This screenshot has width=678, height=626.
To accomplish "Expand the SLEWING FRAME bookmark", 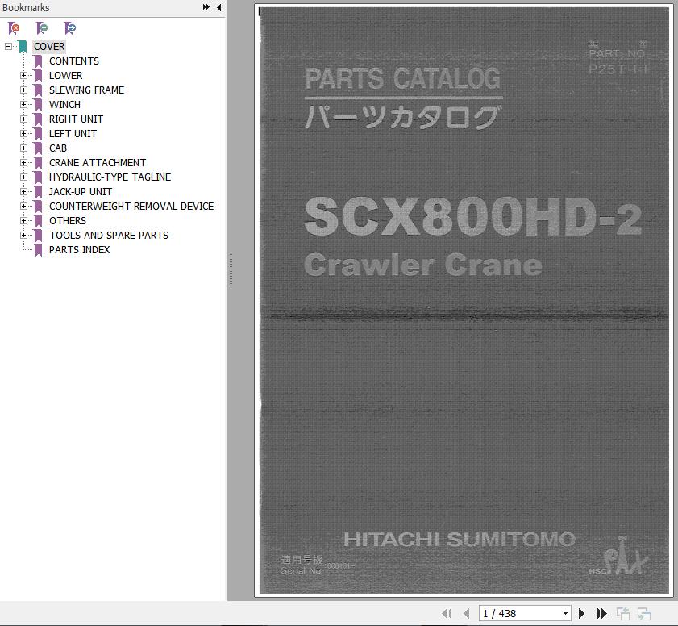I will (23, 90).
